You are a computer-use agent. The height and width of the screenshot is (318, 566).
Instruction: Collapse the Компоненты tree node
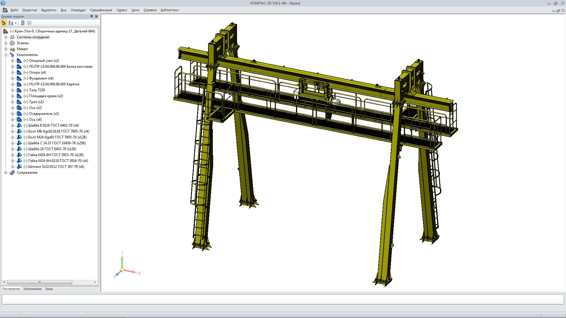(x=6, y=55)
